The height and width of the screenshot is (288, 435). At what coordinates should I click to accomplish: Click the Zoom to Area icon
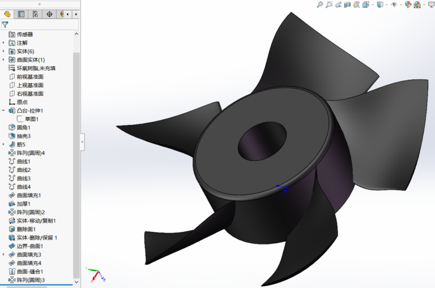tap(329, 5)
